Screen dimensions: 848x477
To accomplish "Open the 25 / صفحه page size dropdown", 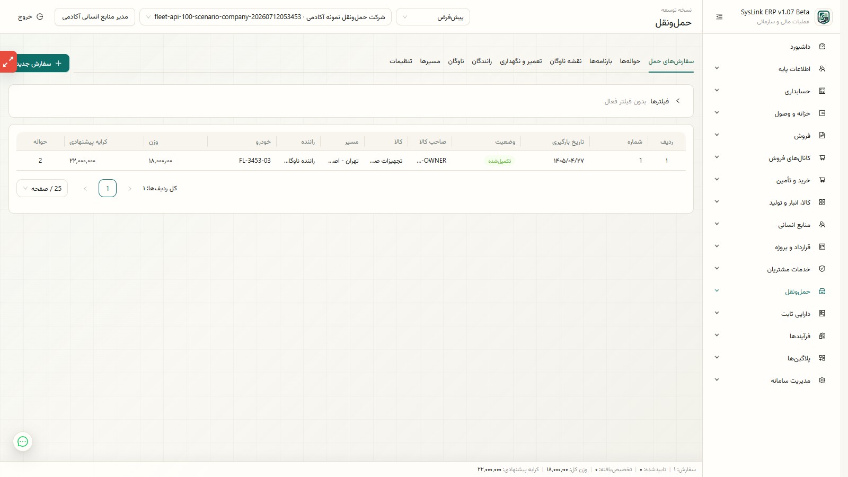I will [x=42, y=188].
